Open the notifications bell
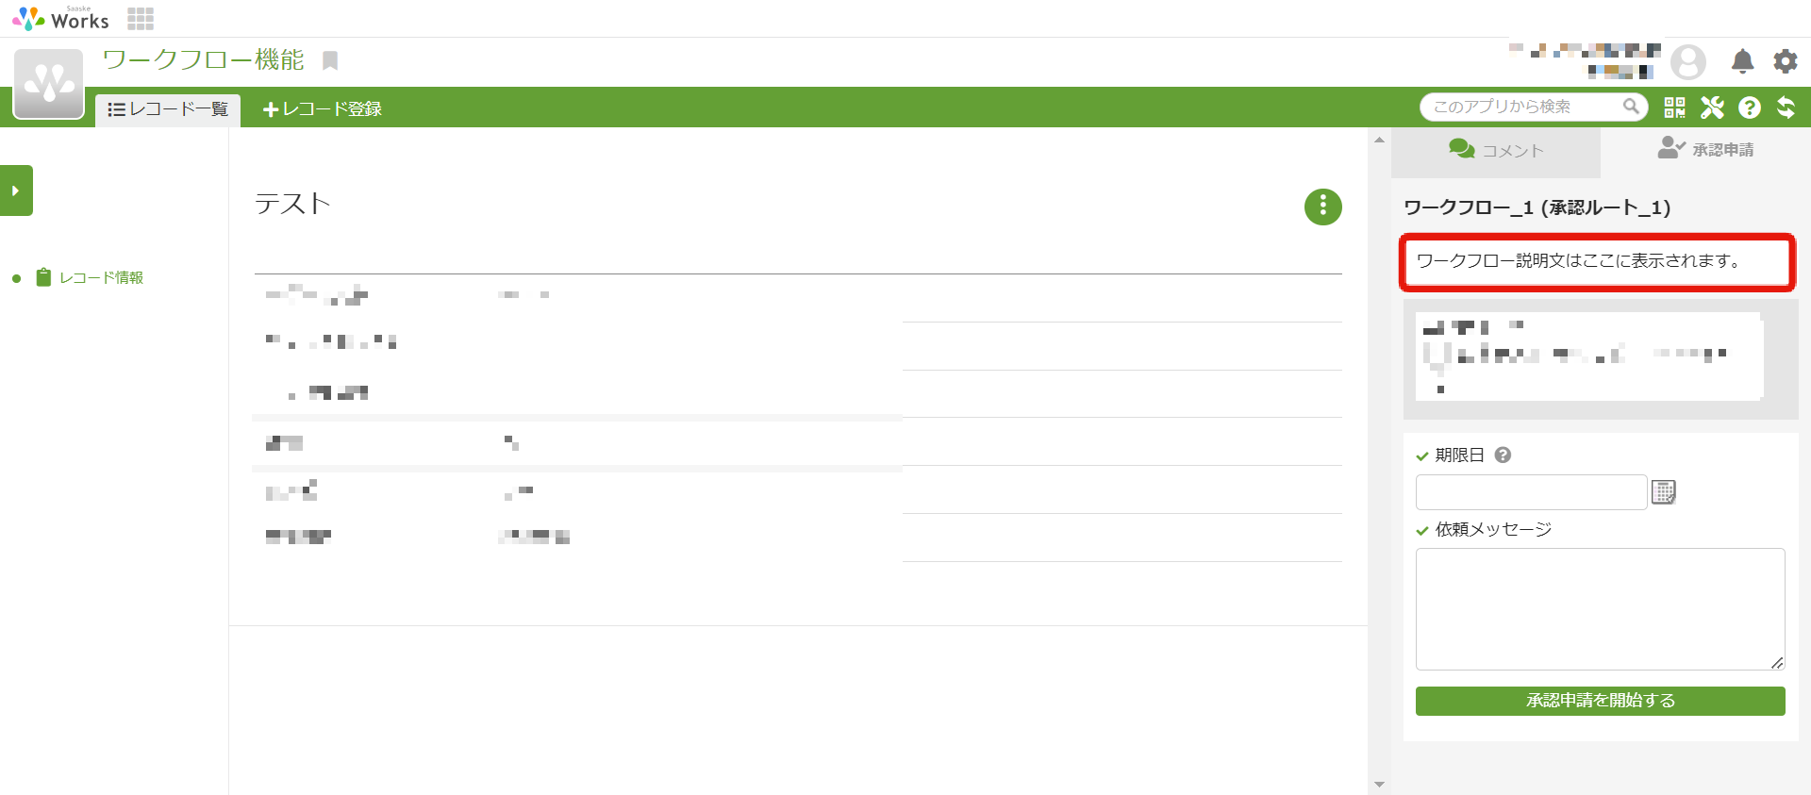Viewport: 1811px width, 795px height. [1742, 61]
